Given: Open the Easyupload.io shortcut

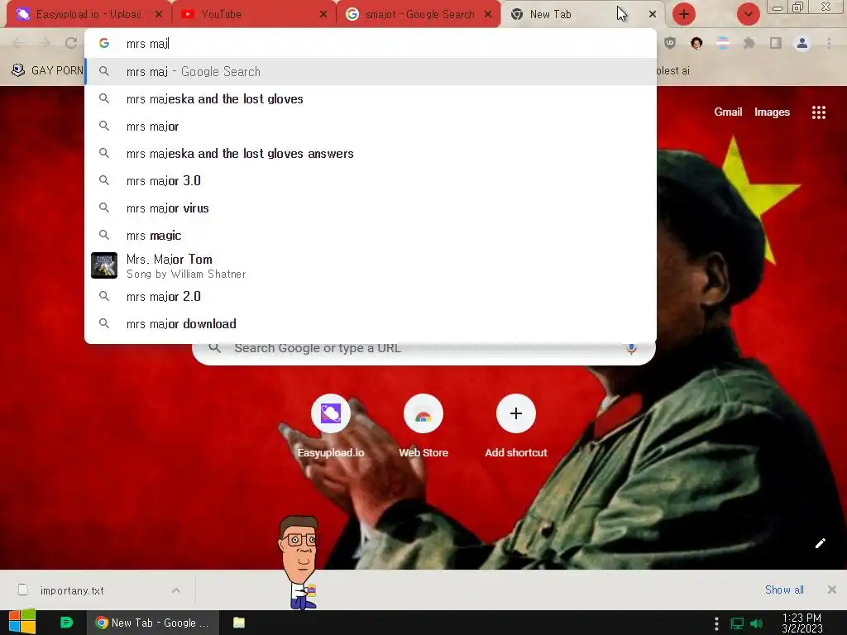Looking at the screenshot, I should 331,426.
